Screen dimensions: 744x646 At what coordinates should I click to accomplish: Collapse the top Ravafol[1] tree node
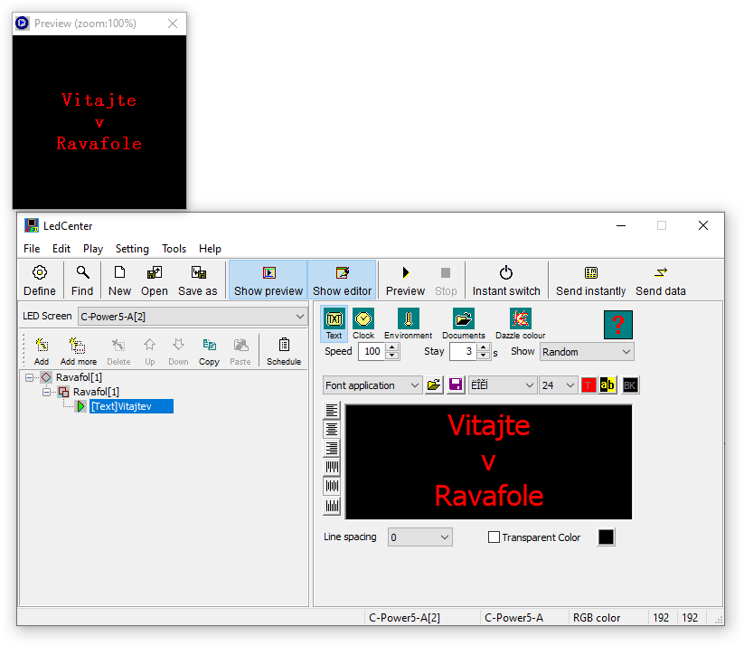pos(30,377)
